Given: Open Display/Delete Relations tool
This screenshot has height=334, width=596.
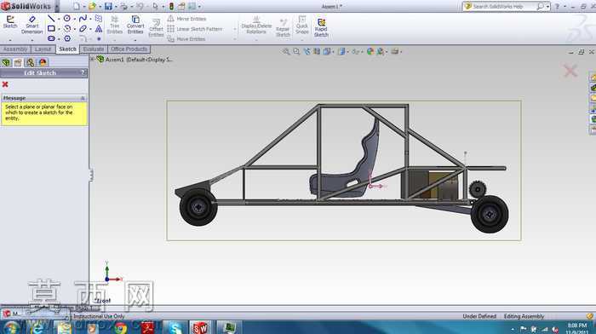Looking at the screenshot, I should click(x=256, y=25).
